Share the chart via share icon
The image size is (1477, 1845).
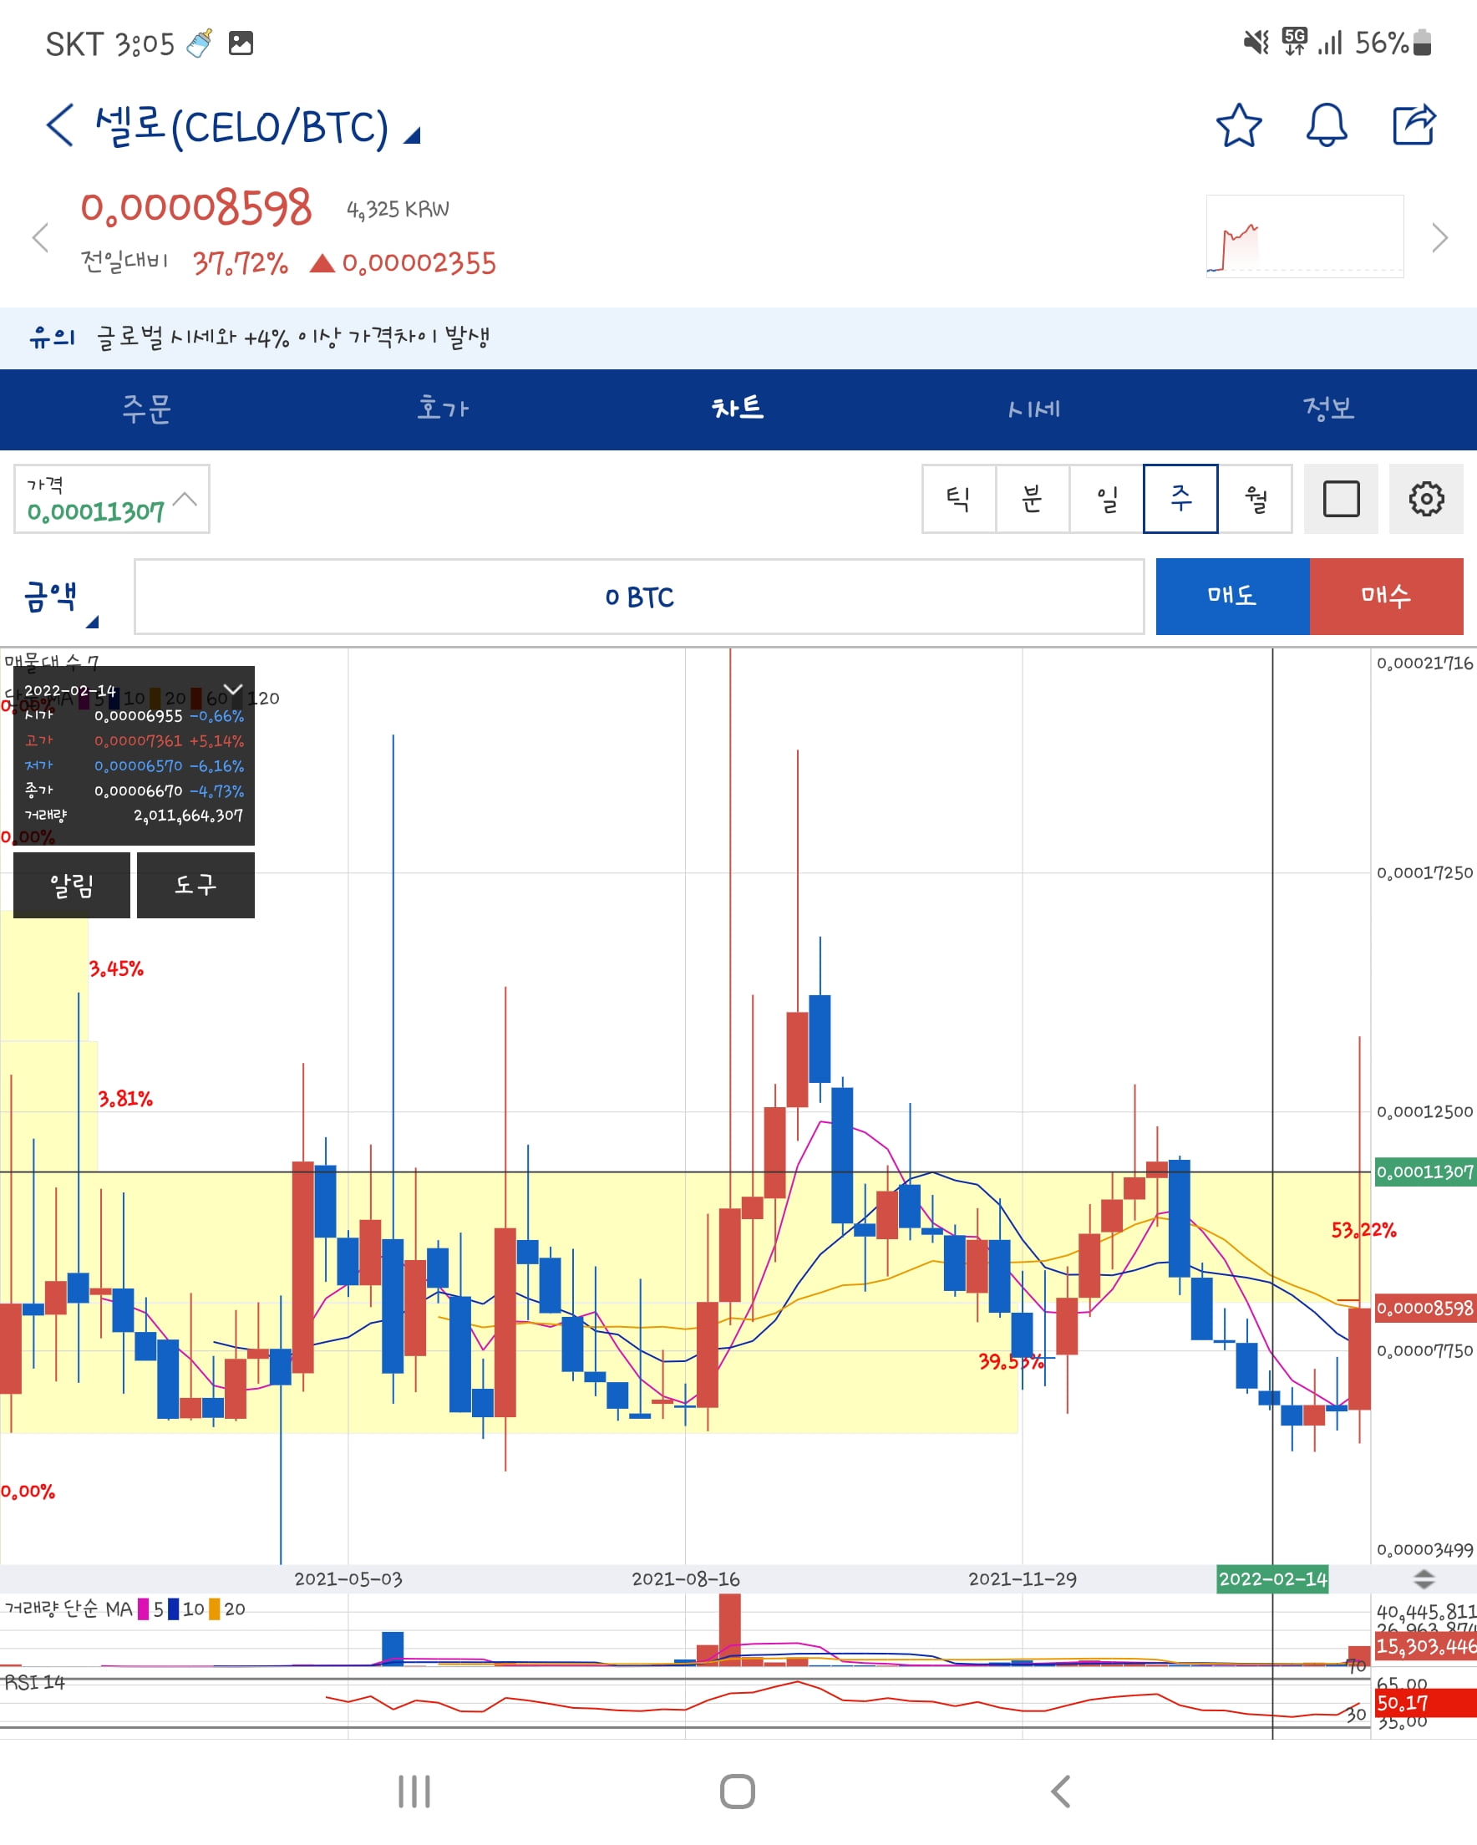tap(1414, 126)
